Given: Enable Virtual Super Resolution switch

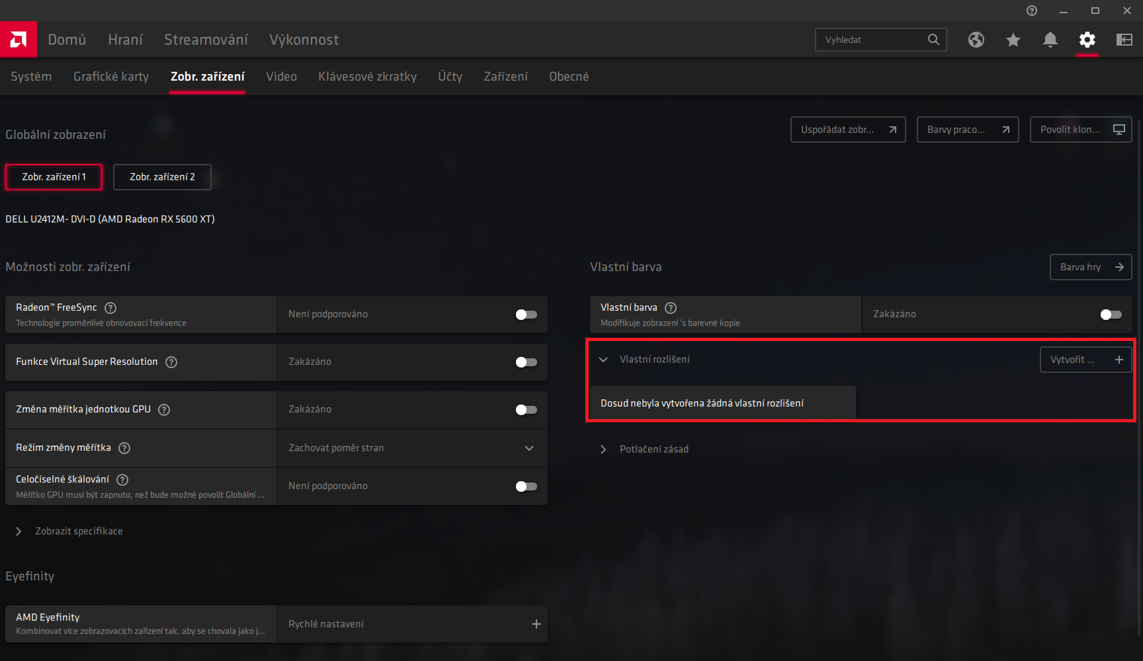Looking at the screenshot, I should click(x=527, y=362).
